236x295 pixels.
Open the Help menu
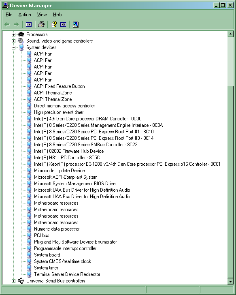pos(57,15)
